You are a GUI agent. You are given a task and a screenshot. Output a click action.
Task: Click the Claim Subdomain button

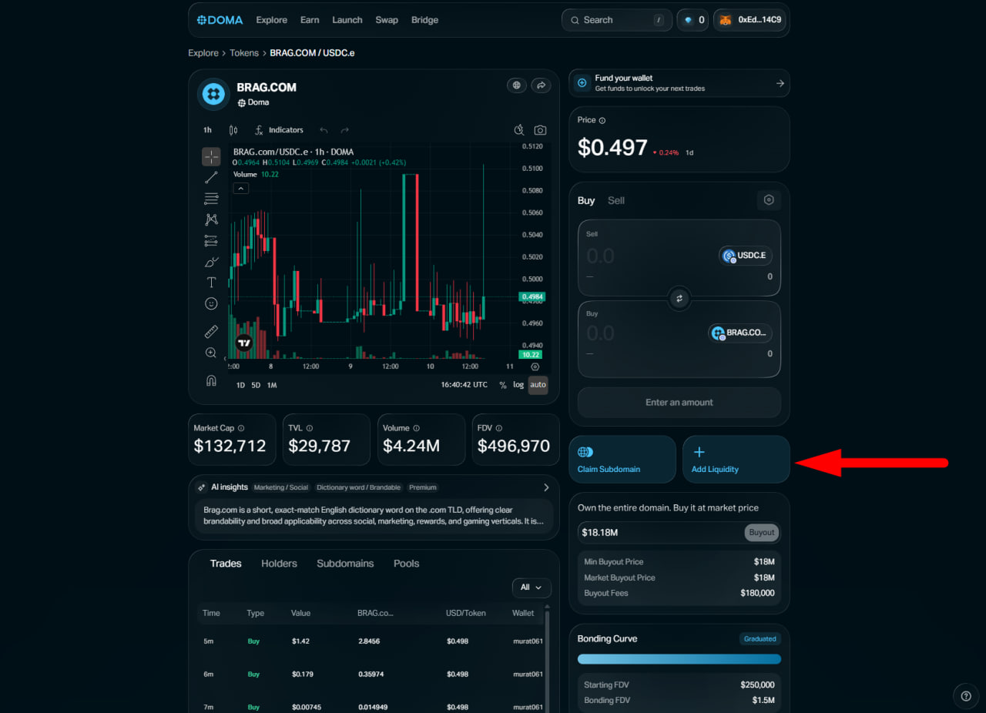[x=622, y=460]
